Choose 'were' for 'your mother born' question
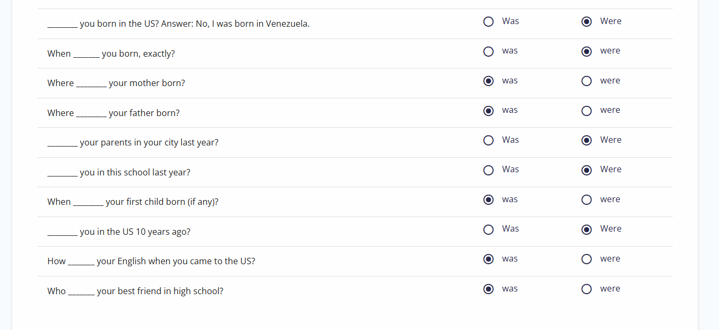719x330 pixels. coord(587,81)
